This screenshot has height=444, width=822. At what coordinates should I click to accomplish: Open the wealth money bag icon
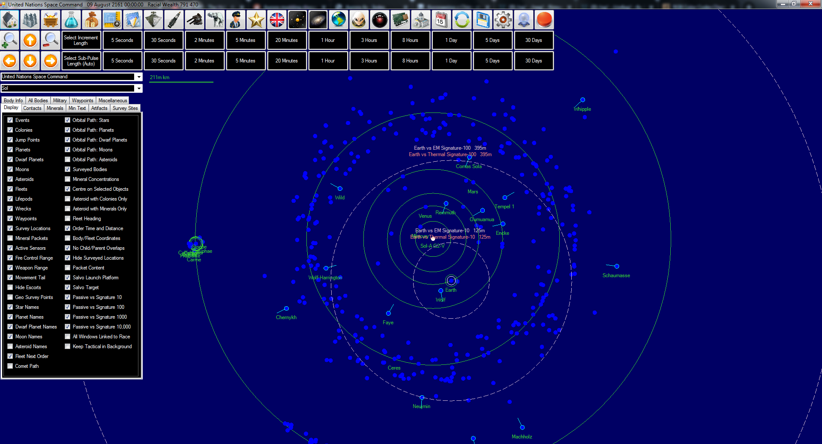coord(92,20)
